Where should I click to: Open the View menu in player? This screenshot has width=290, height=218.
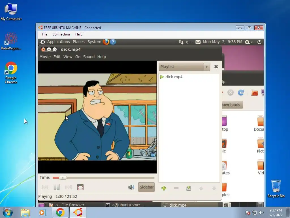(x=68, y=57)
